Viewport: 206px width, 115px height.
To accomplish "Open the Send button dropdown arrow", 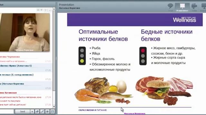I will (32, 111).
